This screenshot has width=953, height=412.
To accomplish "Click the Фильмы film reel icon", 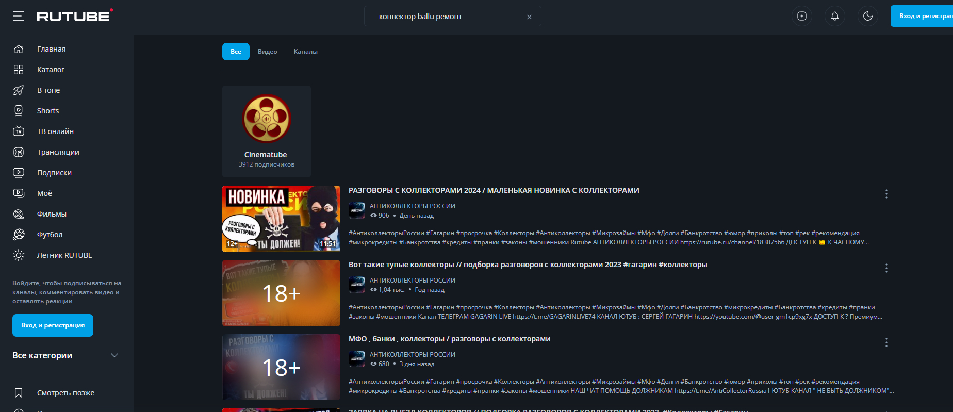I will coord(19,214).
